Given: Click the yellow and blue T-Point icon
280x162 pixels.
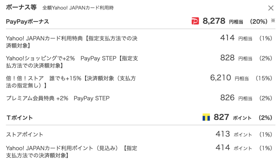Looking at the screenshot, I should [x=206, y=117].
